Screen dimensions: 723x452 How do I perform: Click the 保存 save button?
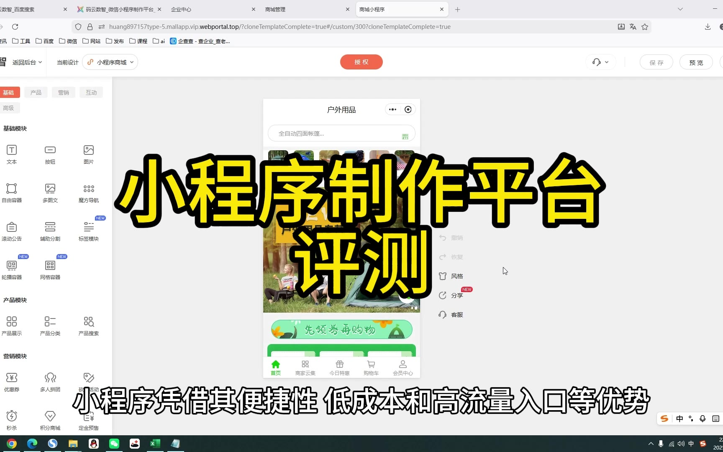coord(656,62)
